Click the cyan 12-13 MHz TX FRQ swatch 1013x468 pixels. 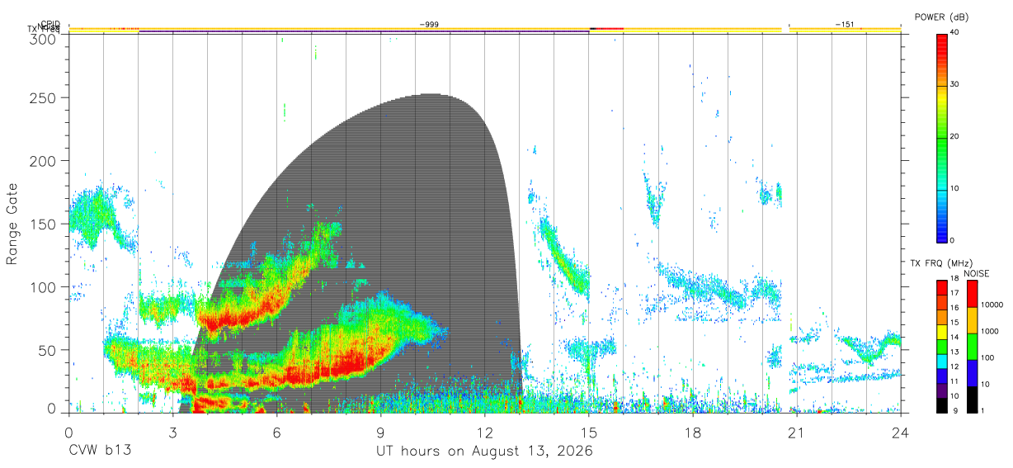click(941, 362)
